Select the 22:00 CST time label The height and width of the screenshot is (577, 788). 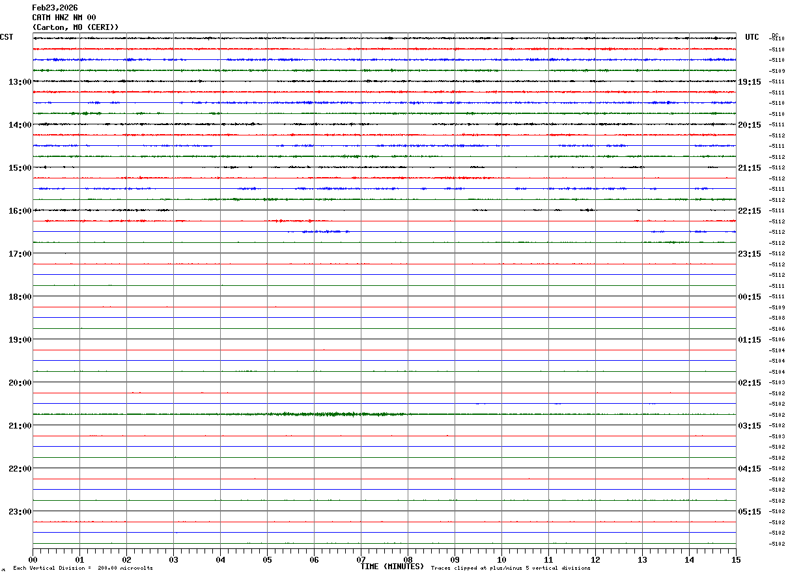click(x=20, y=469)
